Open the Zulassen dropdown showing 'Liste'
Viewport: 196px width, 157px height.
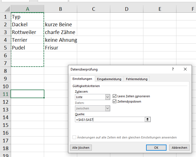[108, 97]
